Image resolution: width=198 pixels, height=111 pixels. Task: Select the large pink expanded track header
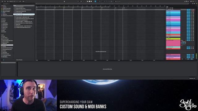pyautogui.click(x=173, y=43)
